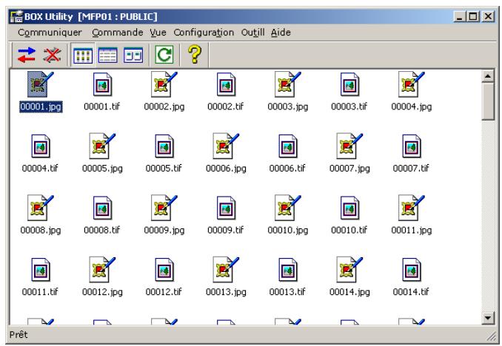Switch to the large icon grid view

pyautogui.click(x=83, y=55)
